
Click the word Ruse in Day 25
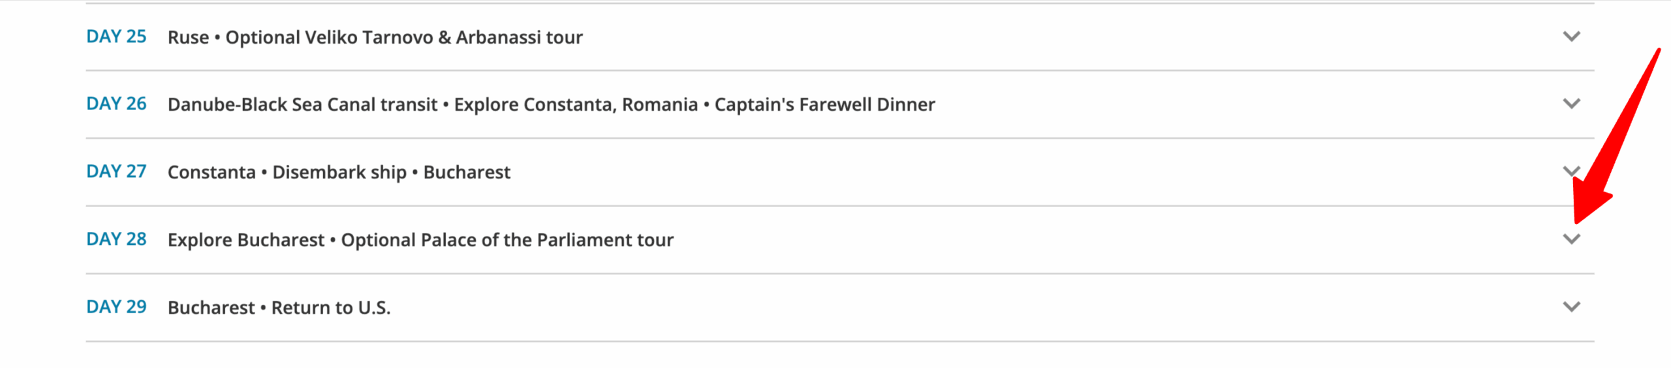tap(188, 37)
